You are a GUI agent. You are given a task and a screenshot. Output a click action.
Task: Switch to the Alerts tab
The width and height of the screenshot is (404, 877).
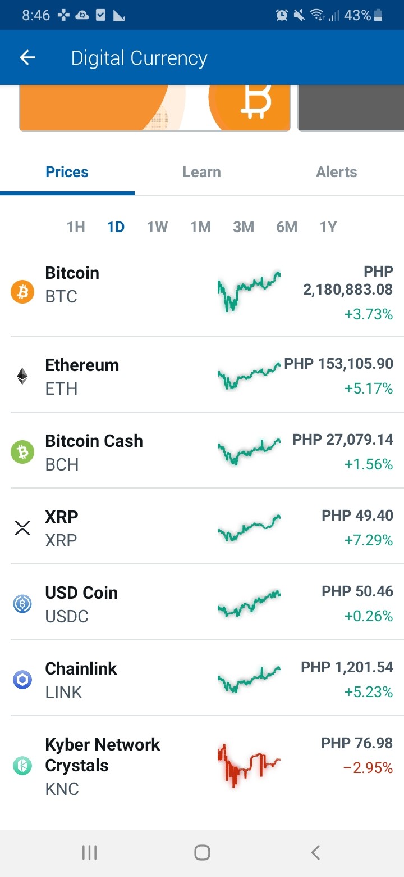[337, 172]
